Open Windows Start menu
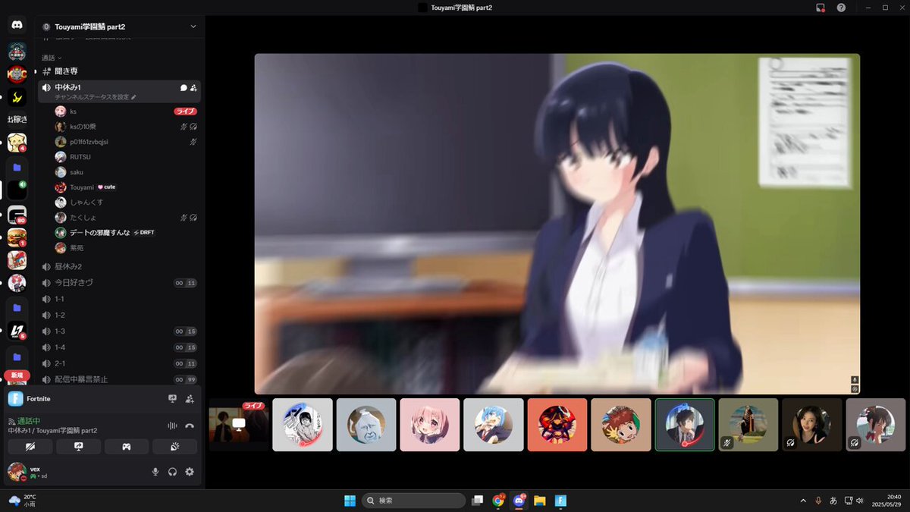910x512 pixels. 350,501
